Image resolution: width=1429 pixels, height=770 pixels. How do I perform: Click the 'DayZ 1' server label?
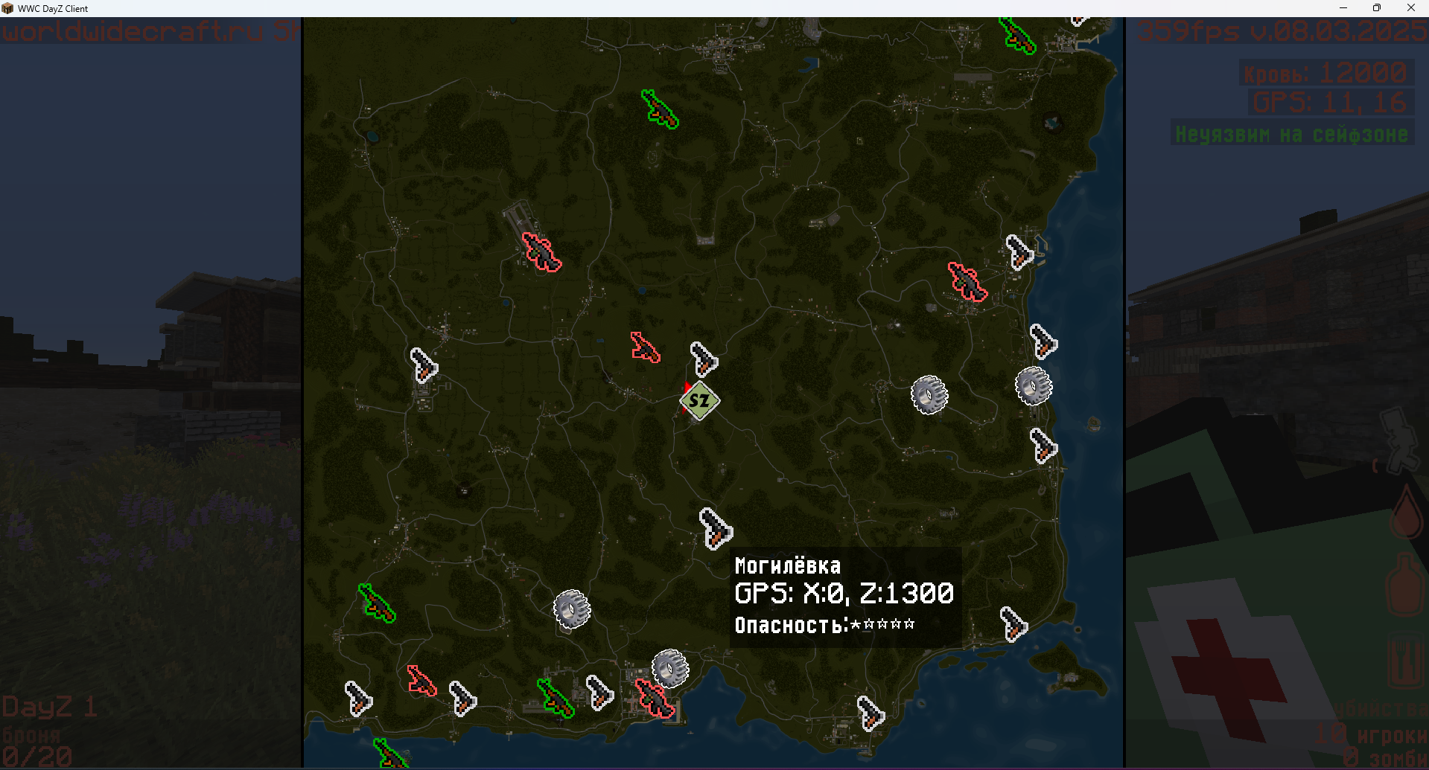click(x=49, y=706)
